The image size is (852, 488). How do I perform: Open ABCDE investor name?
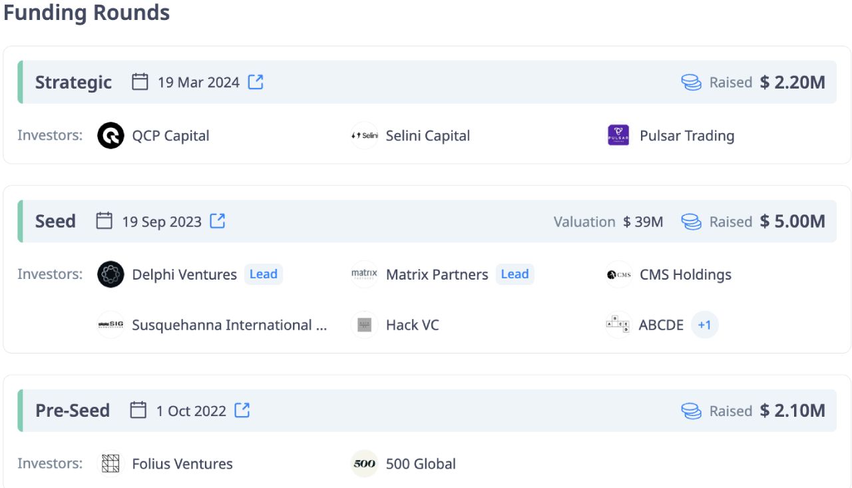661,325
